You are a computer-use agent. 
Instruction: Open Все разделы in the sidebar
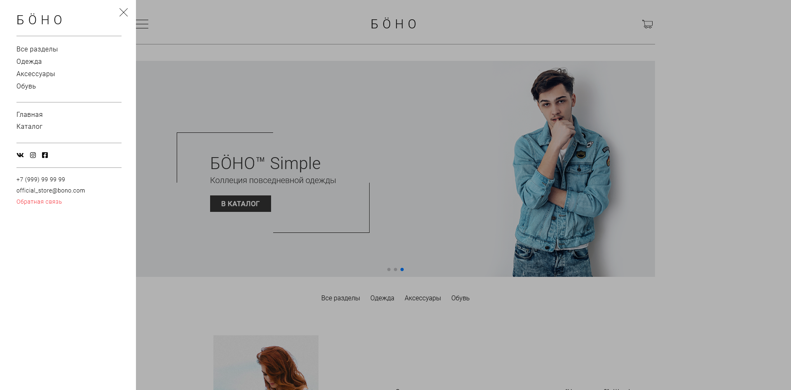(37, 49)
